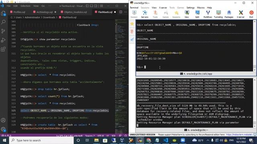This screenshot has height=144, width=257.
Task: Click the Exit icon in MobaXterm toolbar
Action: [x=251, y=14]
